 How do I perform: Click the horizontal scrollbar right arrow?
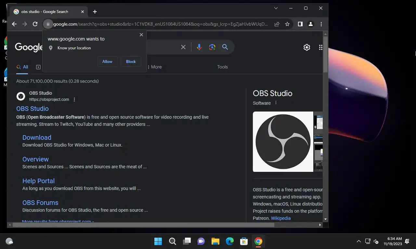coord(320,225)
